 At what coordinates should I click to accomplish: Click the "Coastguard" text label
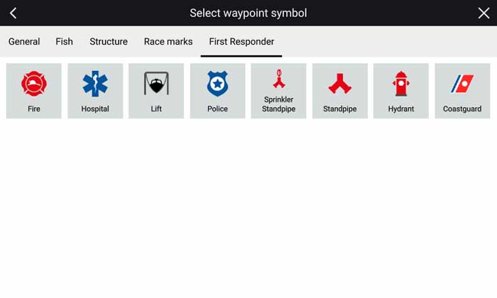point(462,109)
